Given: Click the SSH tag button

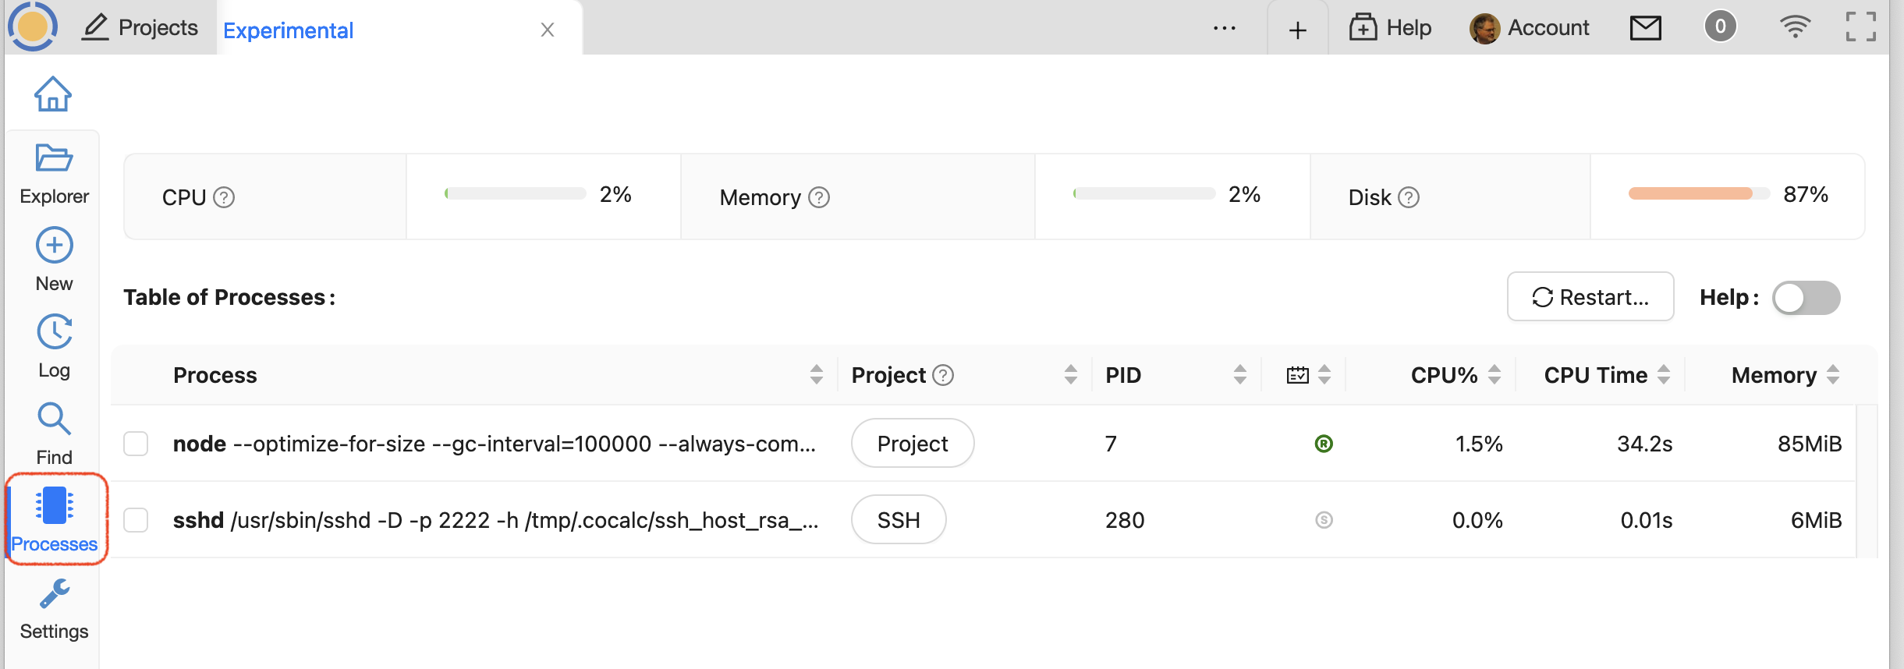Looking at the screenshot, I should [898, 520].
